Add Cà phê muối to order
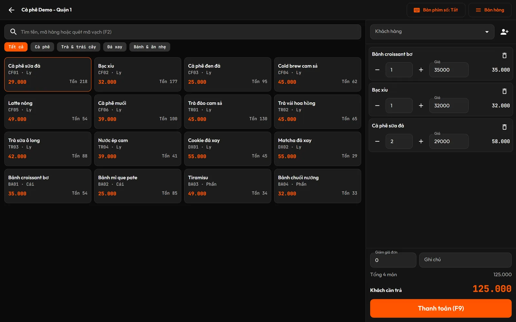 [138, 112]
